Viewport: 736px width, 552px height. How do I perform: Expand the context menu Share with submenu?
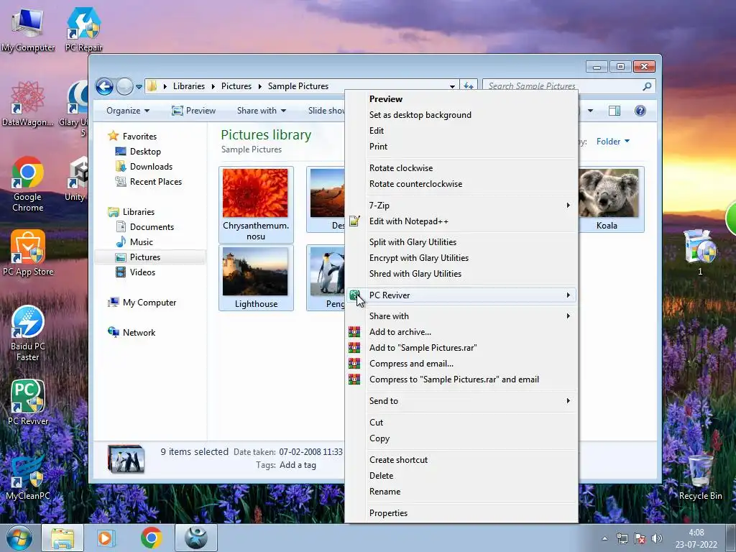pos(462,316)
